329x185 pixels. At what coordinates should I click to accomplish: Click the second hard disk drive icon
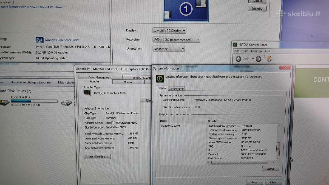coord(67,103)
